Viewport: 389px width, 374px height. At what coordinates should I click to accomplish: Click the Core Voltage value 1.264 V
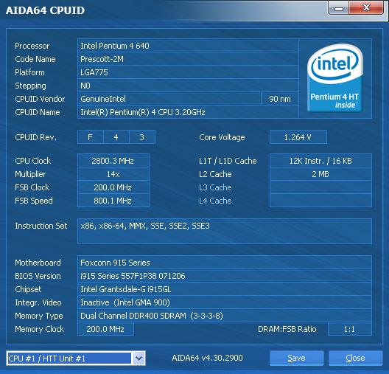(298, 137)
